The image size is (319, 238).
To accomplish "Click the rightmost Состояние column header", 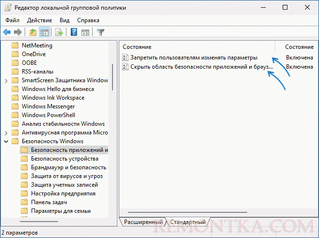I will [299, 47].
